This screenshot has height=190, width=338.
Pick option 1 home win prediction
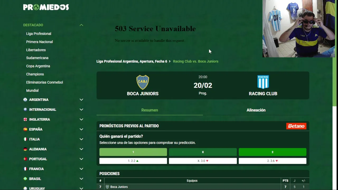point(133,152)
